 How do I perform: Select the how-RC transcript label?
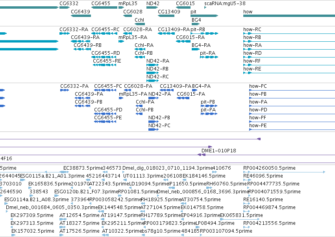tap(252, 29)
